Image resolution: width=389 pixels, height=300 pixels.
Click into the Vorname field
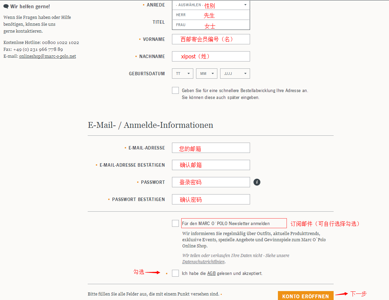pos(211,39)
